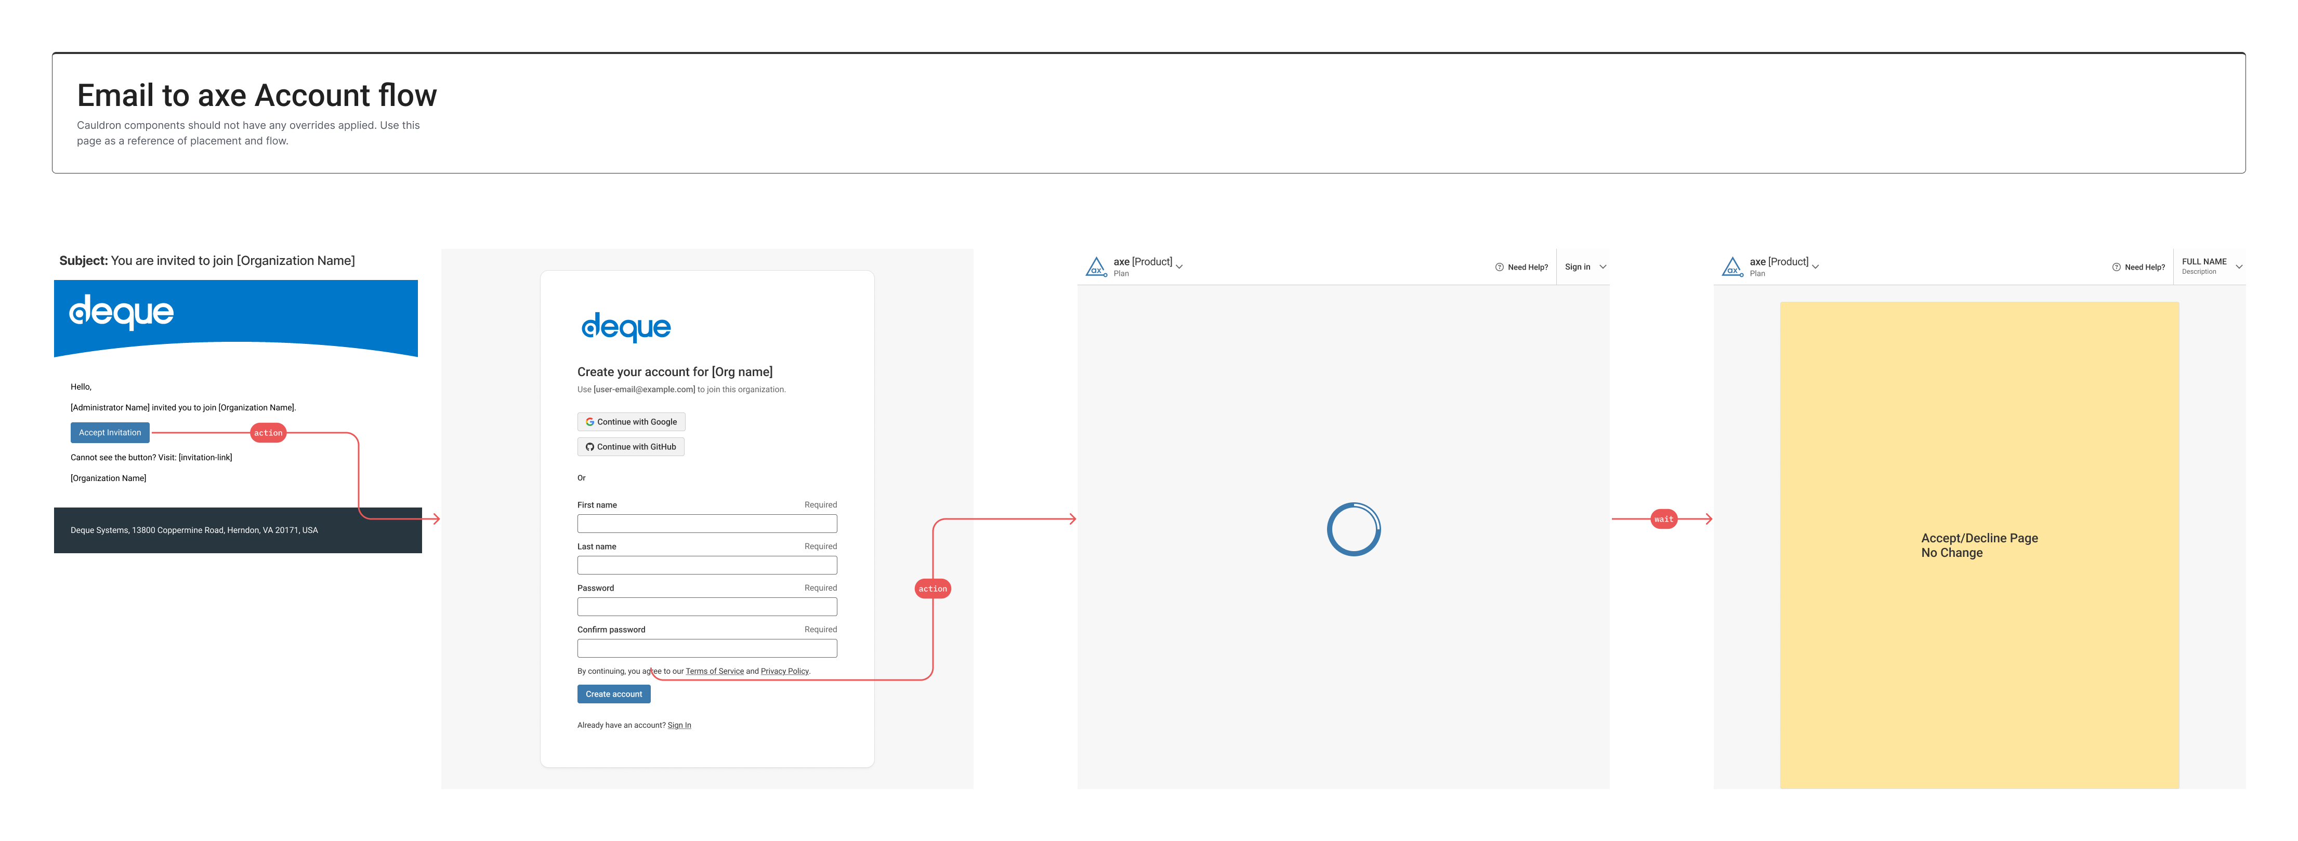2298x841 pixels.
Task: Open the Terms of Service link
Action: point(715,671)
